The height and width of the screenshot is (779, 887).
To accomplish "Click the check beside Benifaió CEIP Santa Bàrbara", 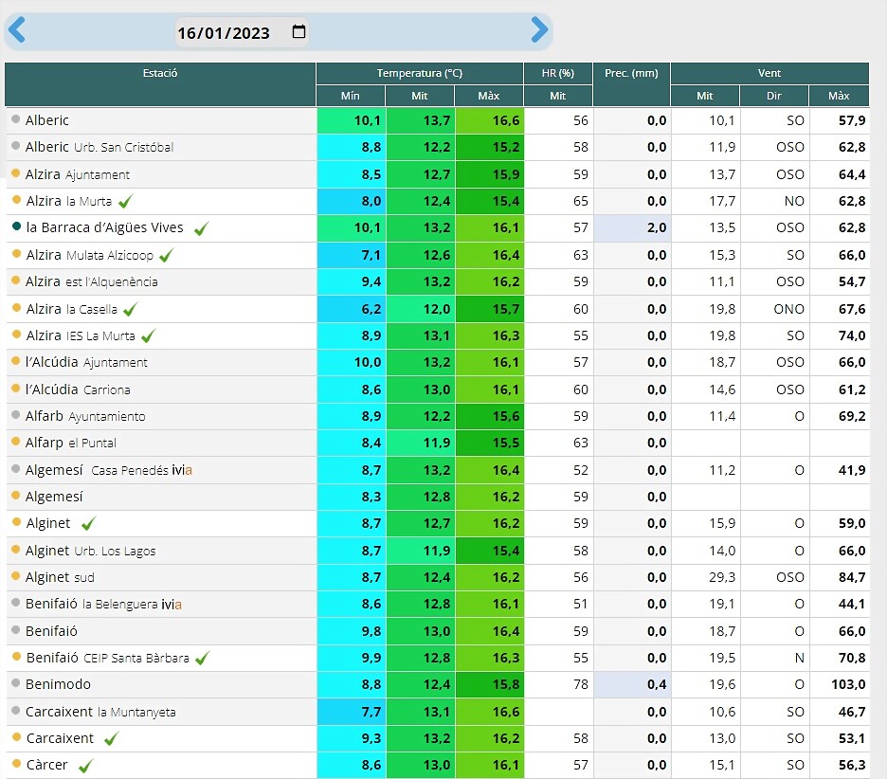I will pos(202,658).
